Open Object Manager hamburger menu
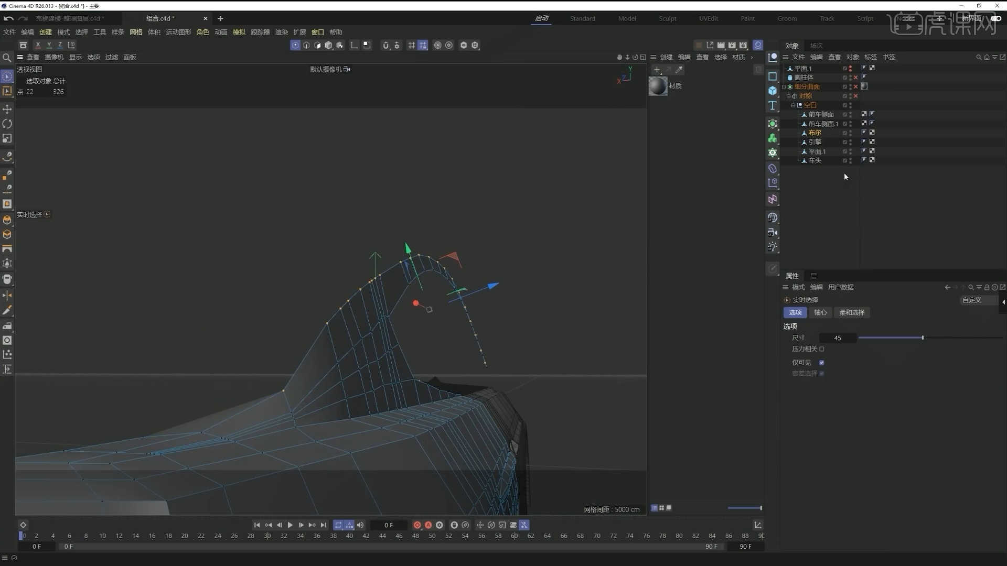The width and height of the screenshot is (1007, 566). pyautogui.click(x=786, y=57)
